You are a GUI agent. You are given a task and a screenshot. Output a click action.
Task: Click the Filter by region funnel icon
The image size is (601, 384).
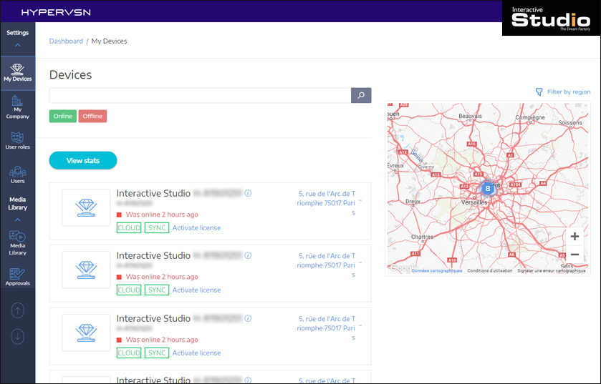pyautogui.click(x=539, y=92)
